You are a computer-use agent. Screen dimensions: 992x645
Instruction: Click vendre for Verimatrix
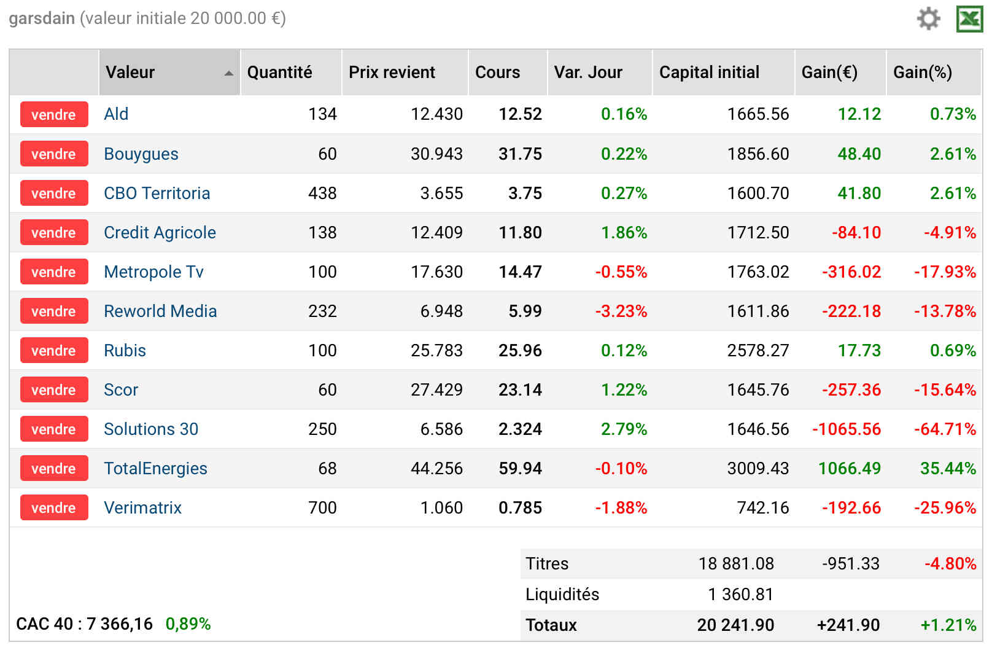[x=54, y=507]
